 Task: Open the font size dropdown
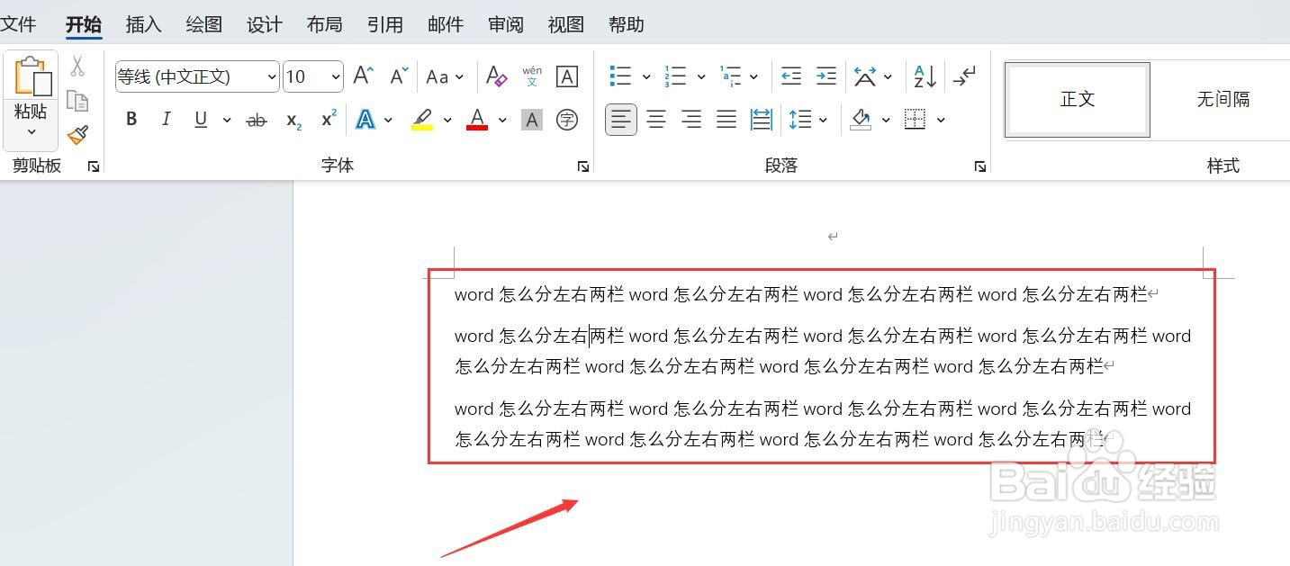(x=334, y=76)
